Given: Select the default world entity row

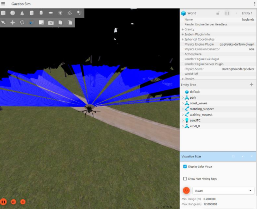Looking at the screenshot, I should tap(218, 92).
